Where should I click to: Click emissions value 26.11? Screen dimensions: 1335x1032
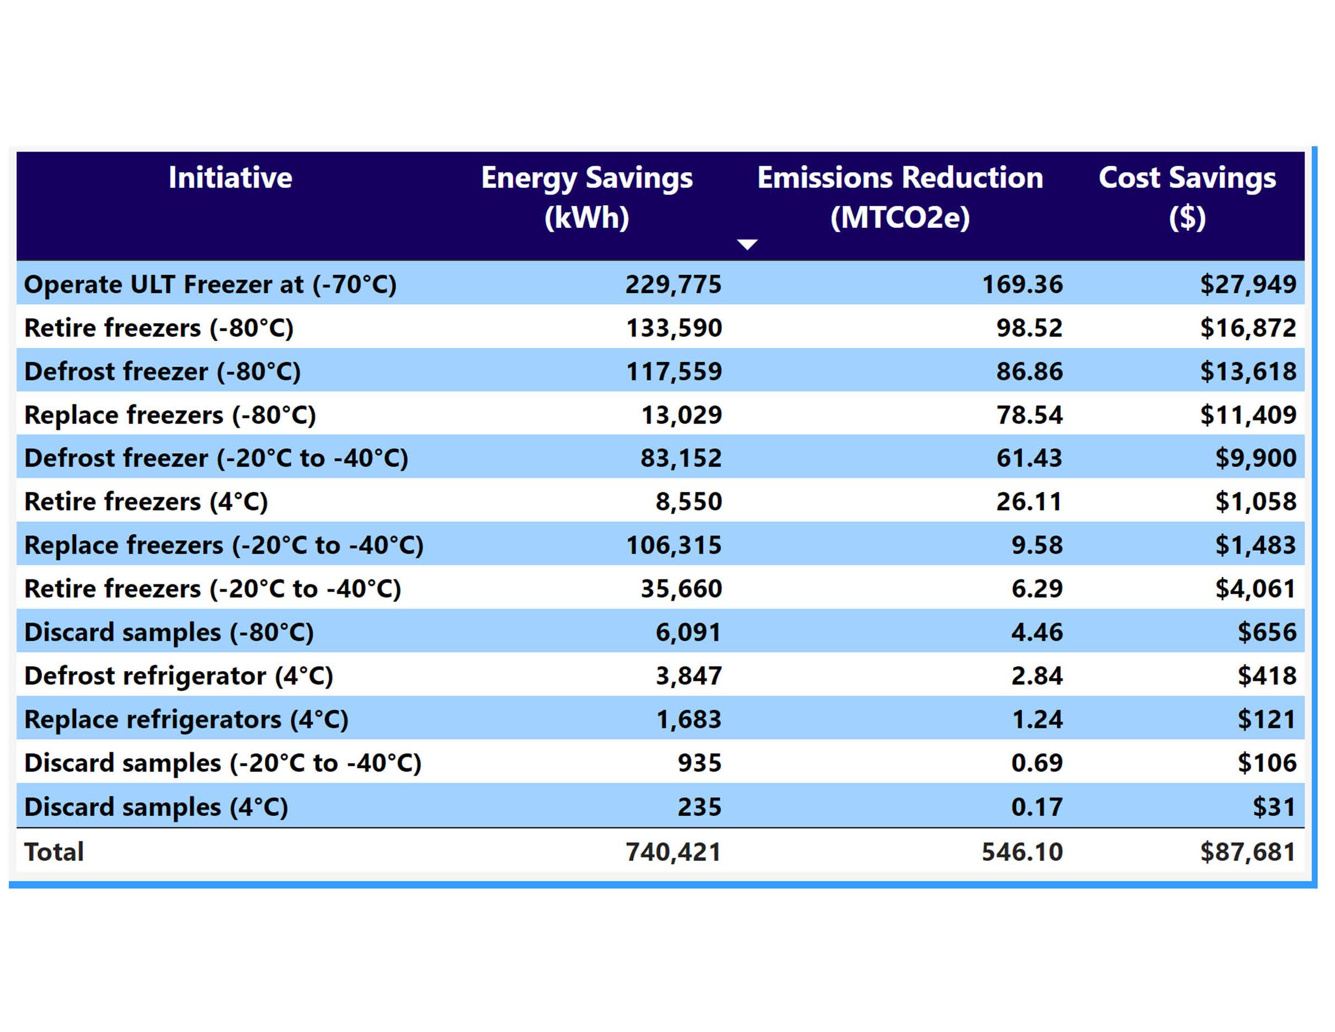(1029, 502)
